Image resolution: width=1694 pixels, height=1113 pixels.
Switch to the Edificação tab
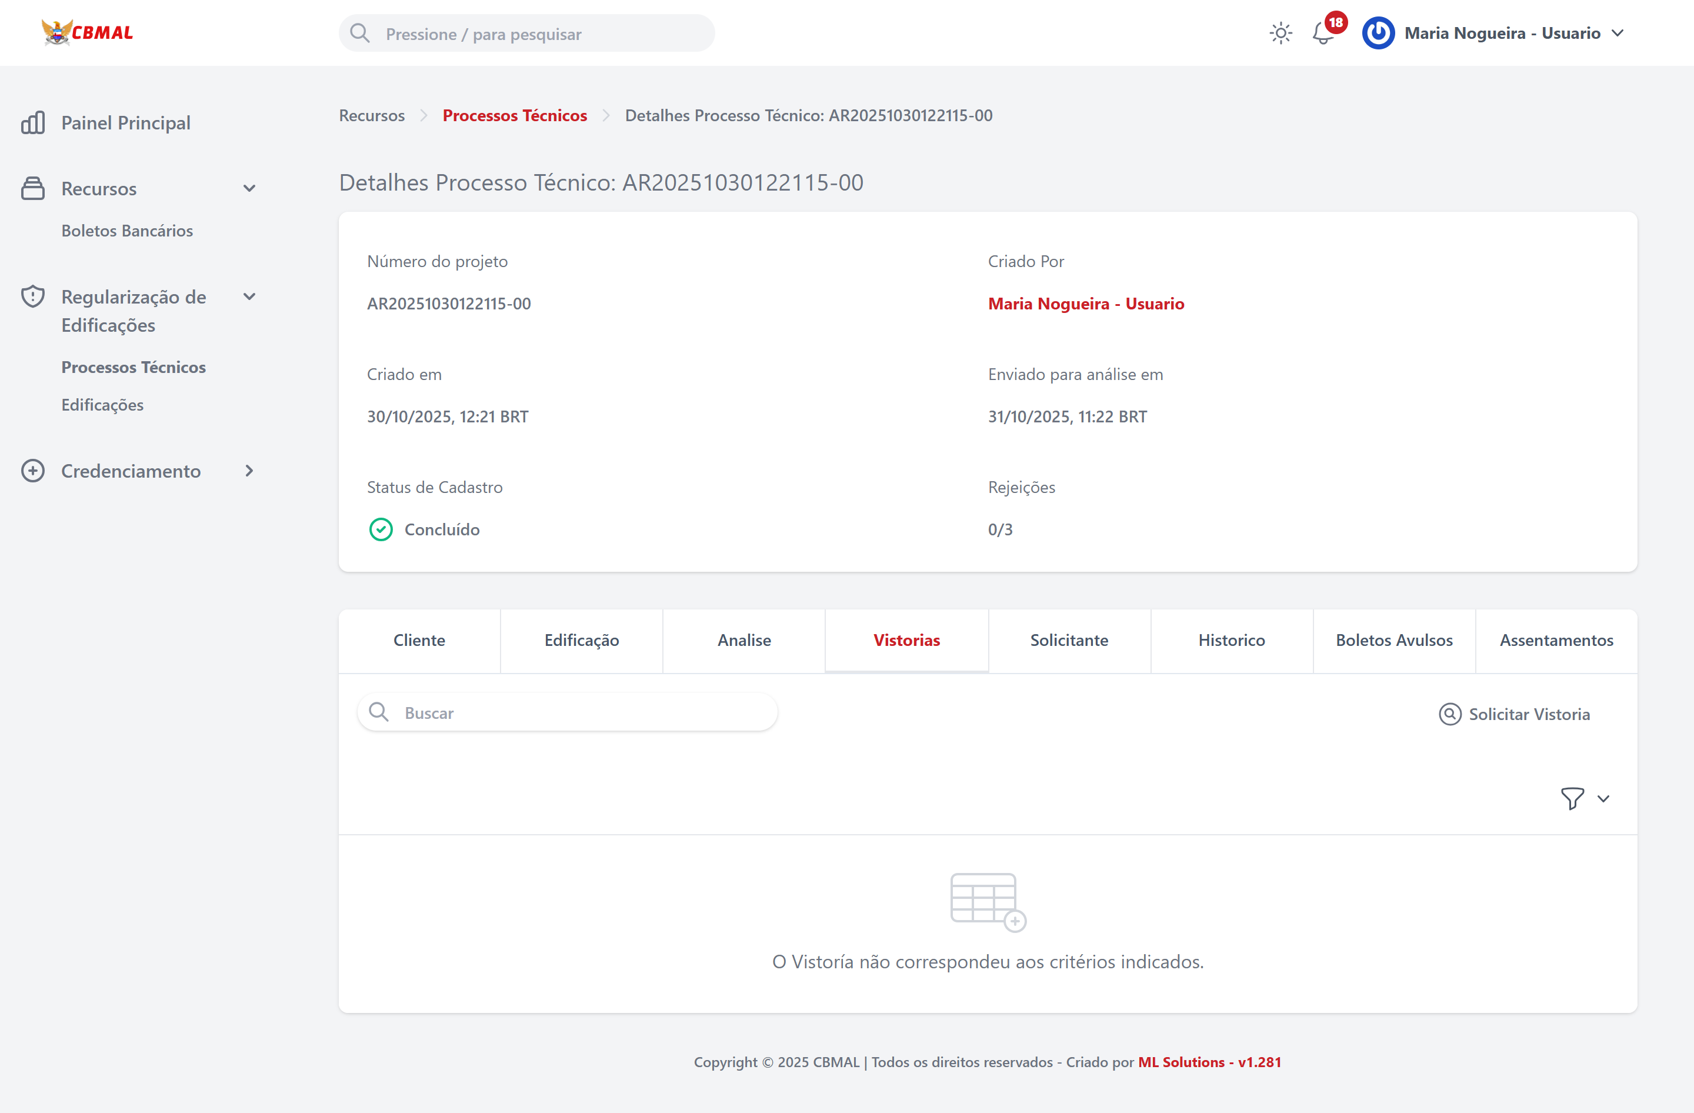(x=582, y=641)
